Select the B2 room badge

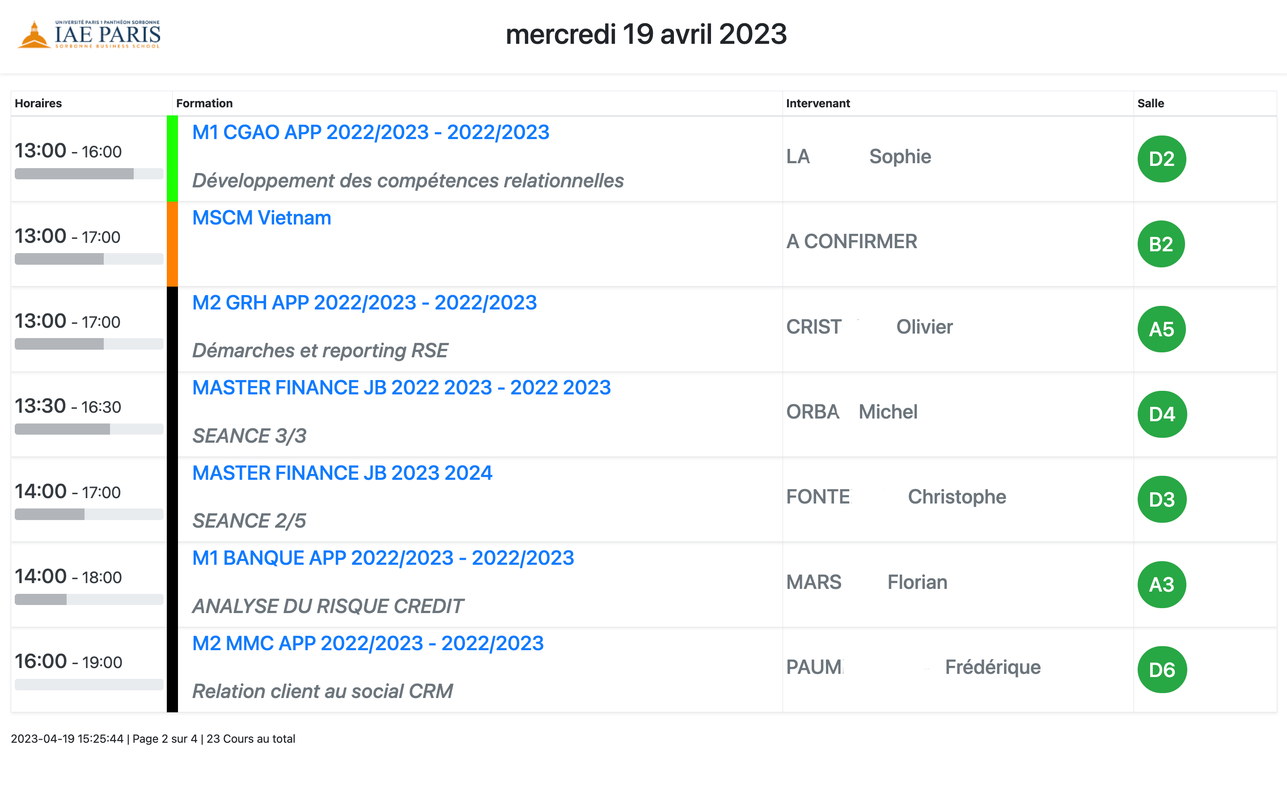(x=1161, y=244)
